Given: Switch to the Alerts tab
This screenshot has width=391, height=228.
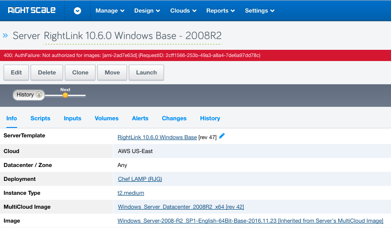Looking at the screenshot, I should point(140,118).
